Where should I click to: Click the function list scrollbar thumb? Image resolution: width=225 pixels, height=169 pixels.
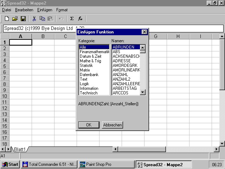tap(143, 52)
